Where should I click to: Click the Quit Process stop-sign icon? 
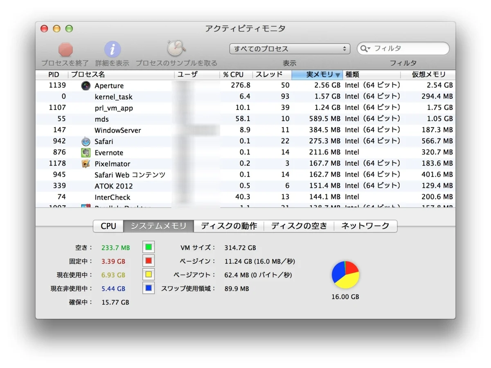(65, 49)
